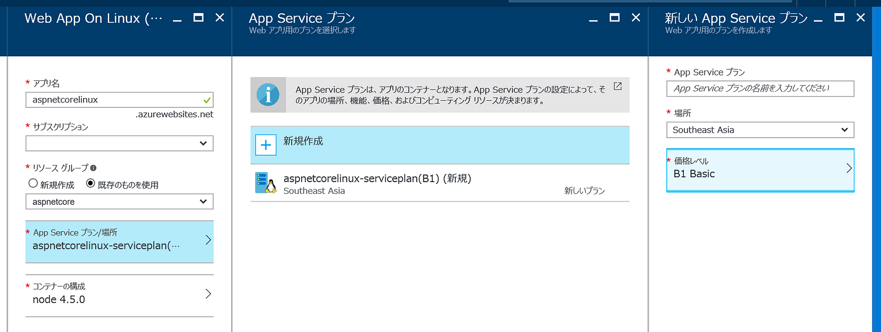Viewport: 881px width, 332px height.
Task: Click the Linux server icon of aspnetcorelinux-serviceplan
Action: (x=265, y=183)
